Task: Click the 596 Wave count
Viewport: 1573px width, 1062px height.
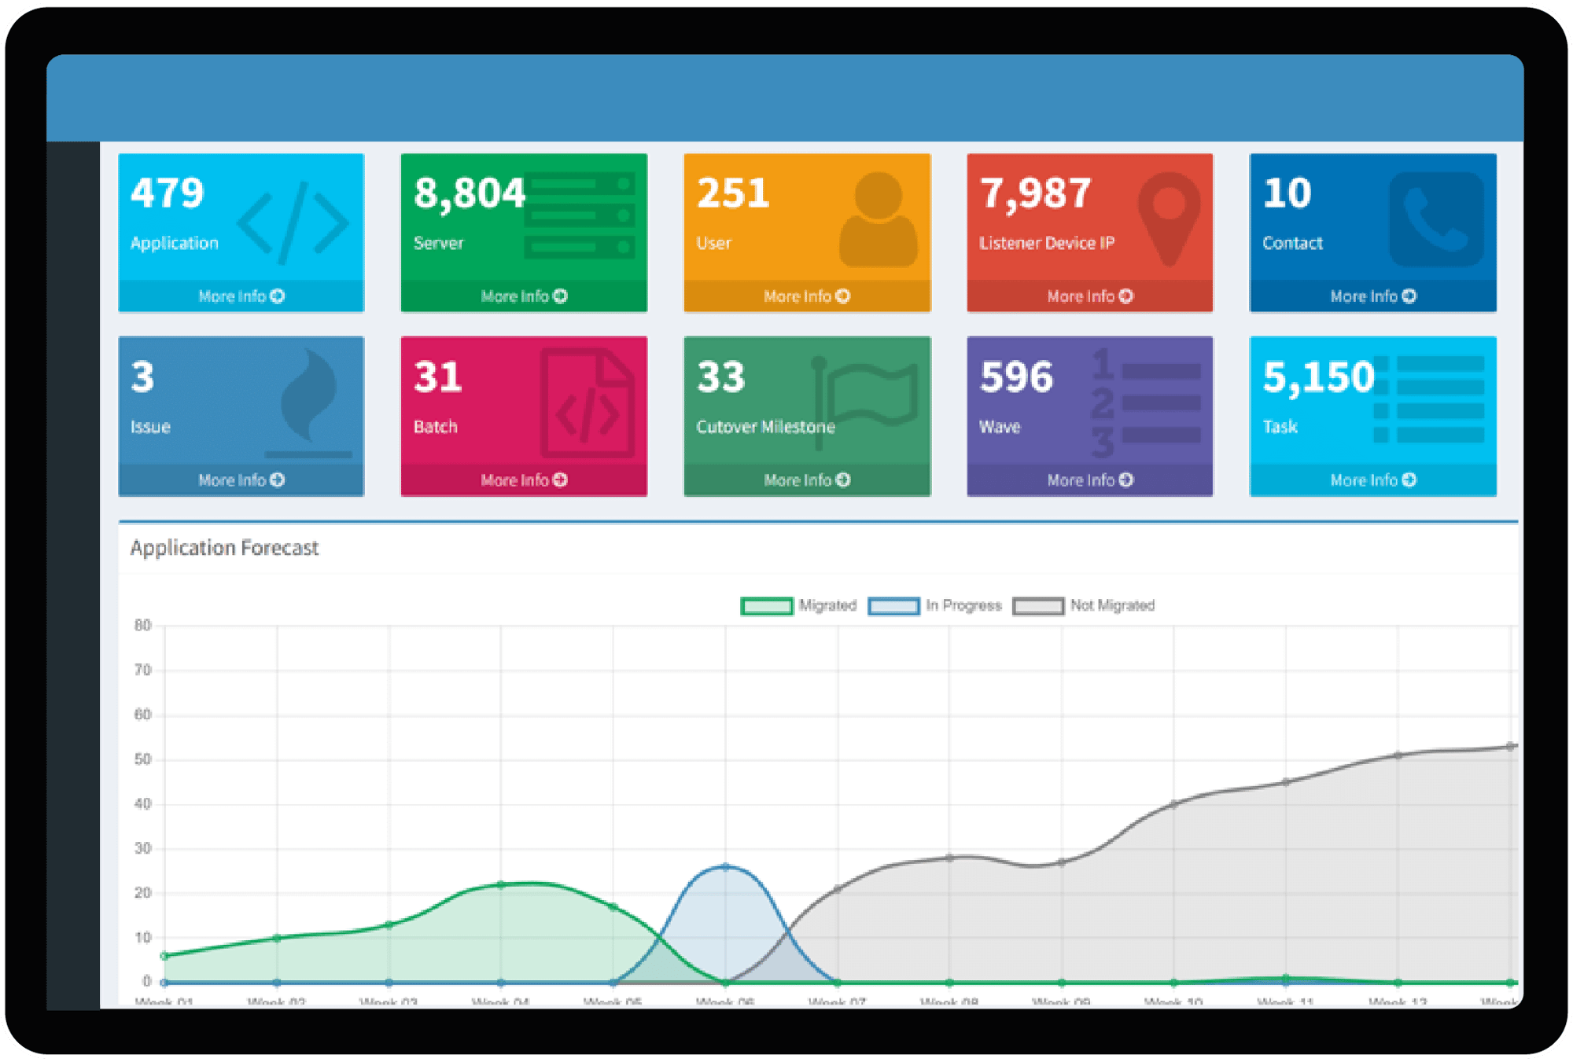Action: [x=1016, y=377]
